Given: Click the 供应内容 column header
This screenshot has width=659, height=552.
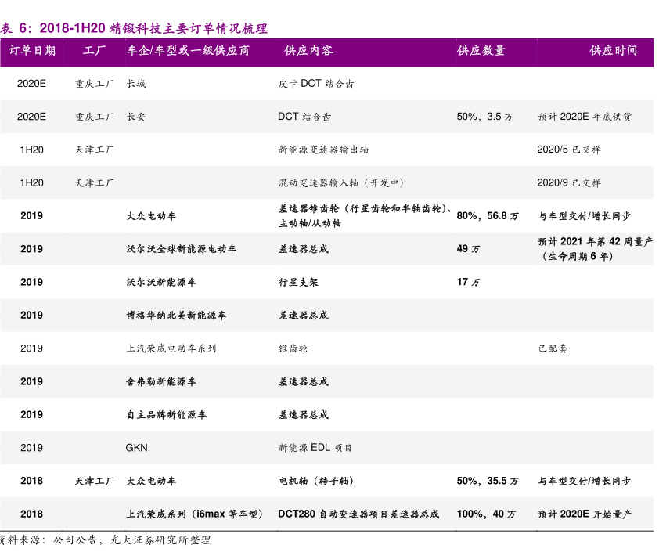Looking at the screenshot, I should tap(308, 51).
